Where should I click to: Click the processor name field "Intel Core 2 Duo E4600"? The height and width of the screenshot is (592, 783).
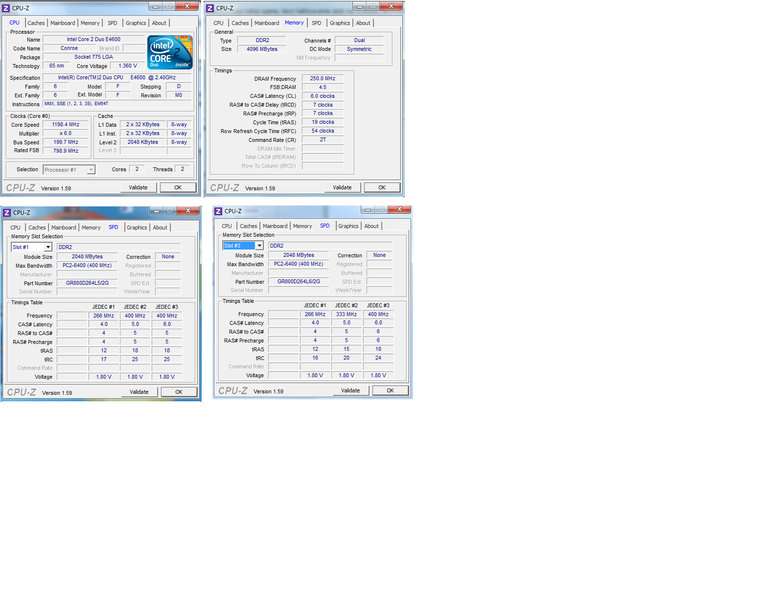click(x=93, y=40)
